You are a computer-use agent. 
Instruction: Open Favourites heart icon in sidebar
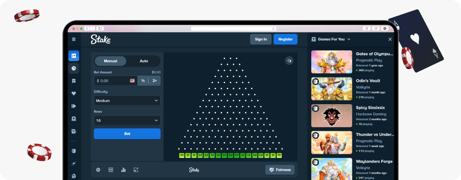click(x=74, y=93)
